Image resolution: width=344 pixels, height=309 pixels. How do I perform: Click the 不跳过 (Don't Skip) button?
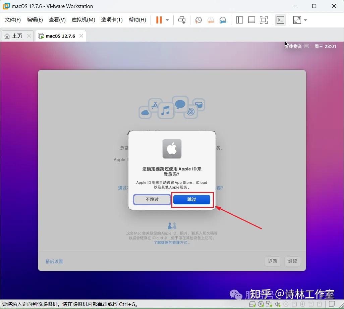pyautogui.click(x=152, y=200)
